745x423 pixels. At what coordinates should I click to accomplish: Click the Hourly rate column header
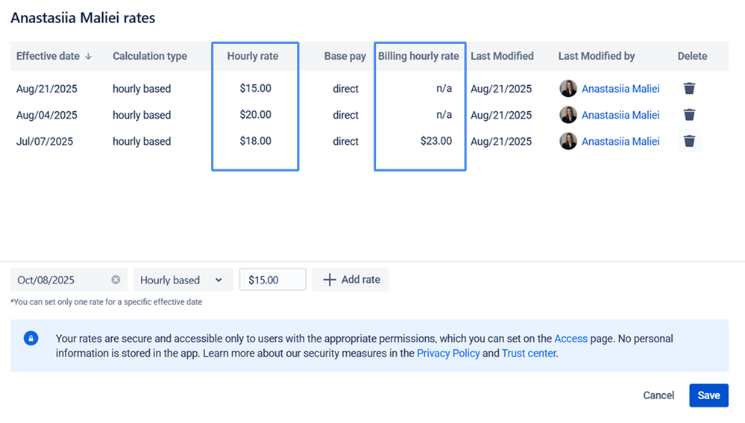(x=253, y=56)
